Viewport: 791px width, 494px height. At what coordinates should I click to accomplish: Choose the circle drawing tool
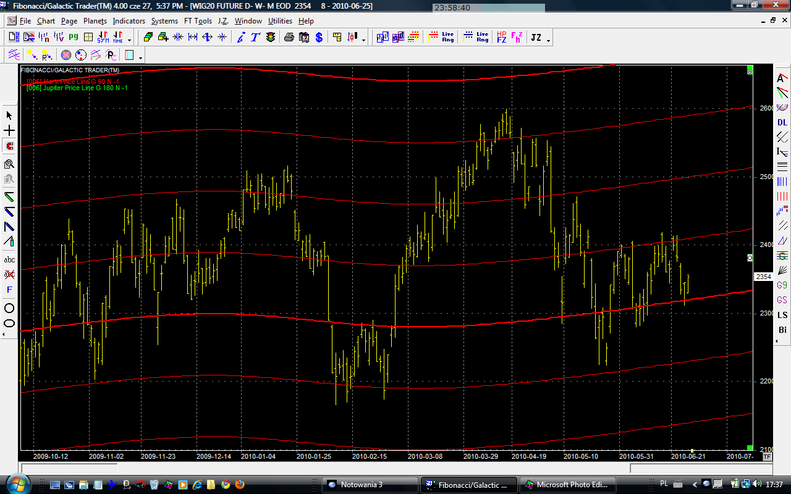coord(9,308)
